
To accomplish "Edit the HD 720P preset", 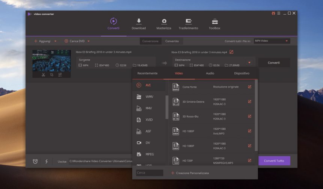I will (x=249, y=160).
